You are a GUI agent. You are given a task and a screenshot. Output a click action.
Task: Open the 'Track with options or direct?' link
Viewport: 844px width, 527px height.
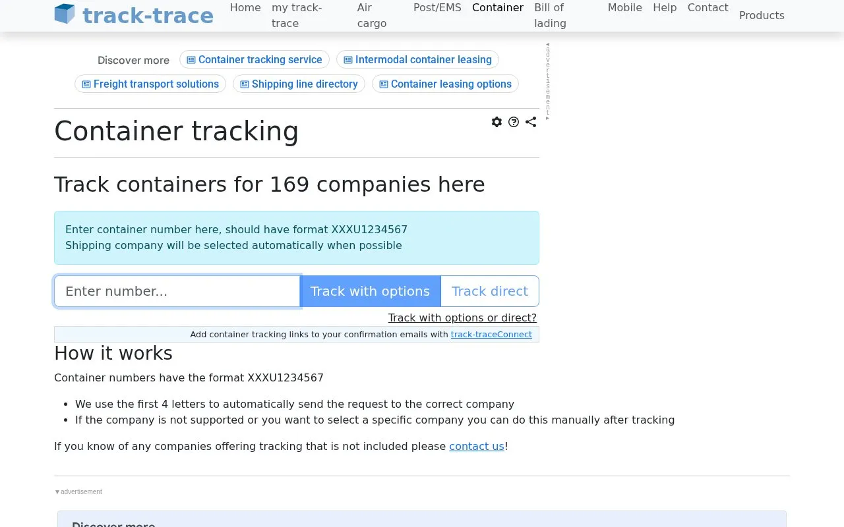(x=462, y=318)
